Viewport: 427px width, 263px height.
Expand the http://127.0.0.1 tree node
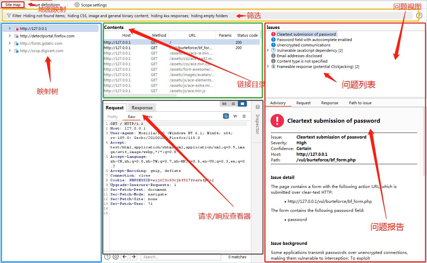click(x=10, y=29)
